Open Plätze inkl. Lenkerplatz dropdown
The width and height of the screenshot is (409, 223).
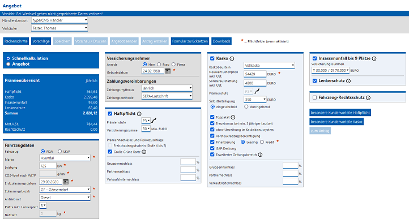43,206
